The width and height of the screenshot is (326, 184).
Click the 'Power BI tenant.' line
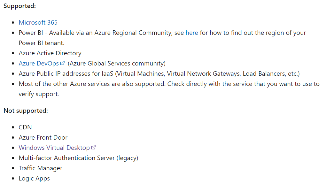pos(41,43)
